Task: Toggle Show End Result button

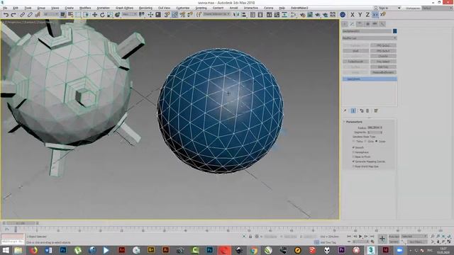Action: 353,110
